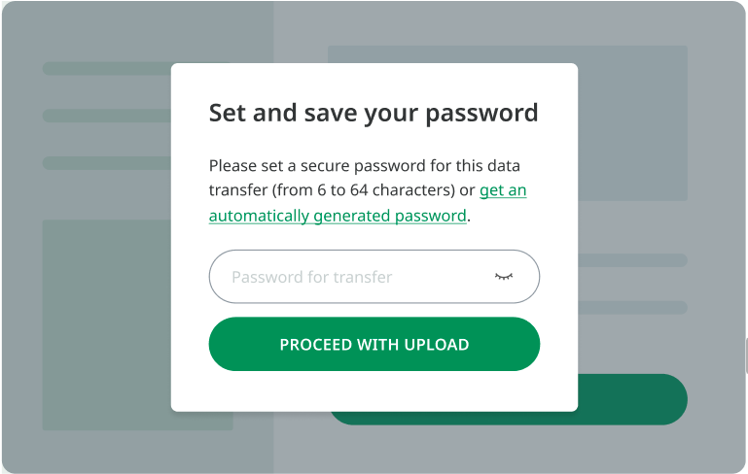Click the empty white space below the Proceed button
The width and height of the screenshot is (748, 474).
coord(374,390)
